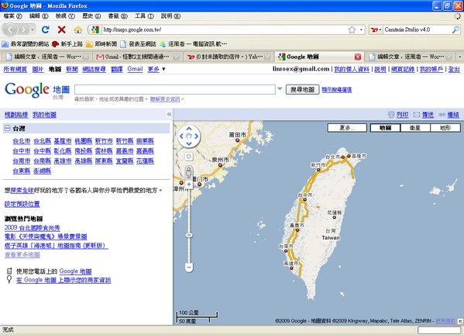
Task: Click the Yahoo search engine icon
Action: tap(374, 29)
